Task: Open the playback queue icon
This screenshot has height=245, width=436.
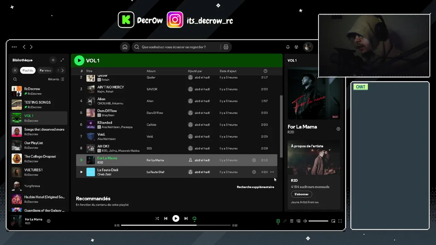Action: point(292,221)
